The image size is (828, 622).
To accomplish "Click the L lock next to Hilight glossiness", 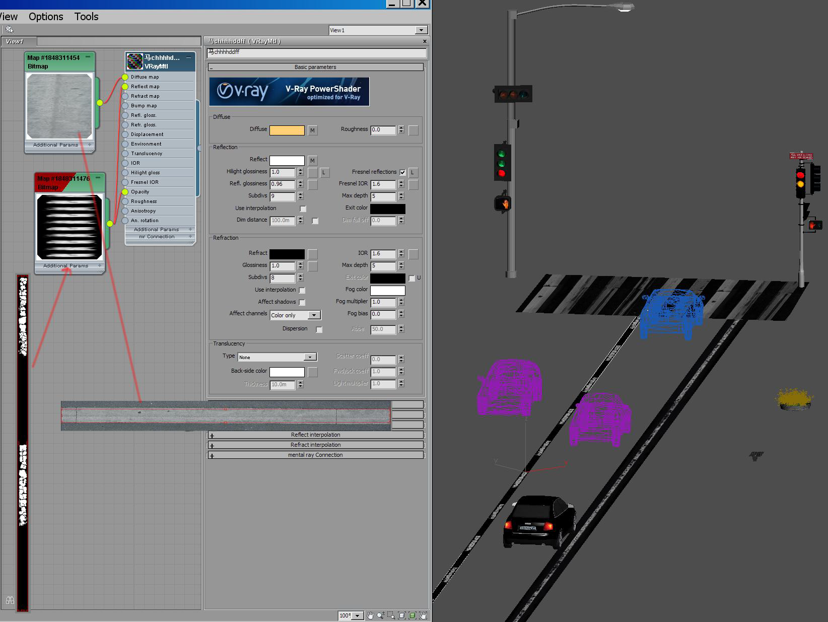I will pyautogui.click(x=324, y=173).
